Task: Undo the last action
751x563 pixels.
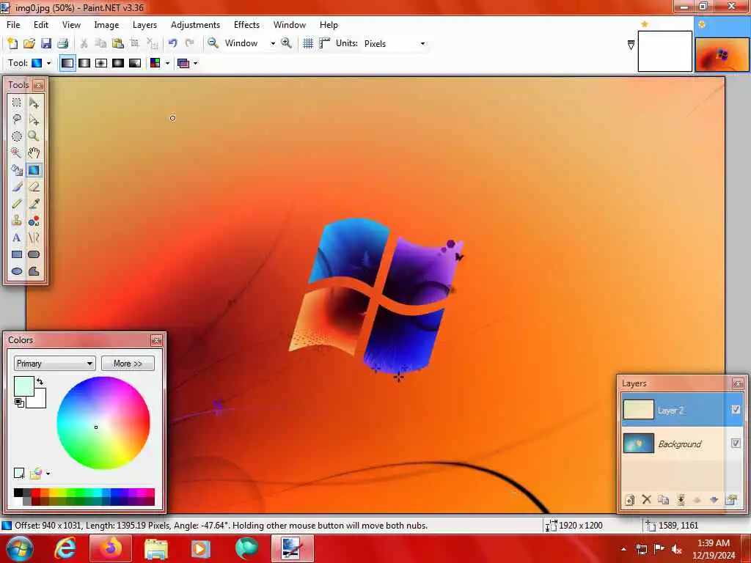Action: coord(173,43)
